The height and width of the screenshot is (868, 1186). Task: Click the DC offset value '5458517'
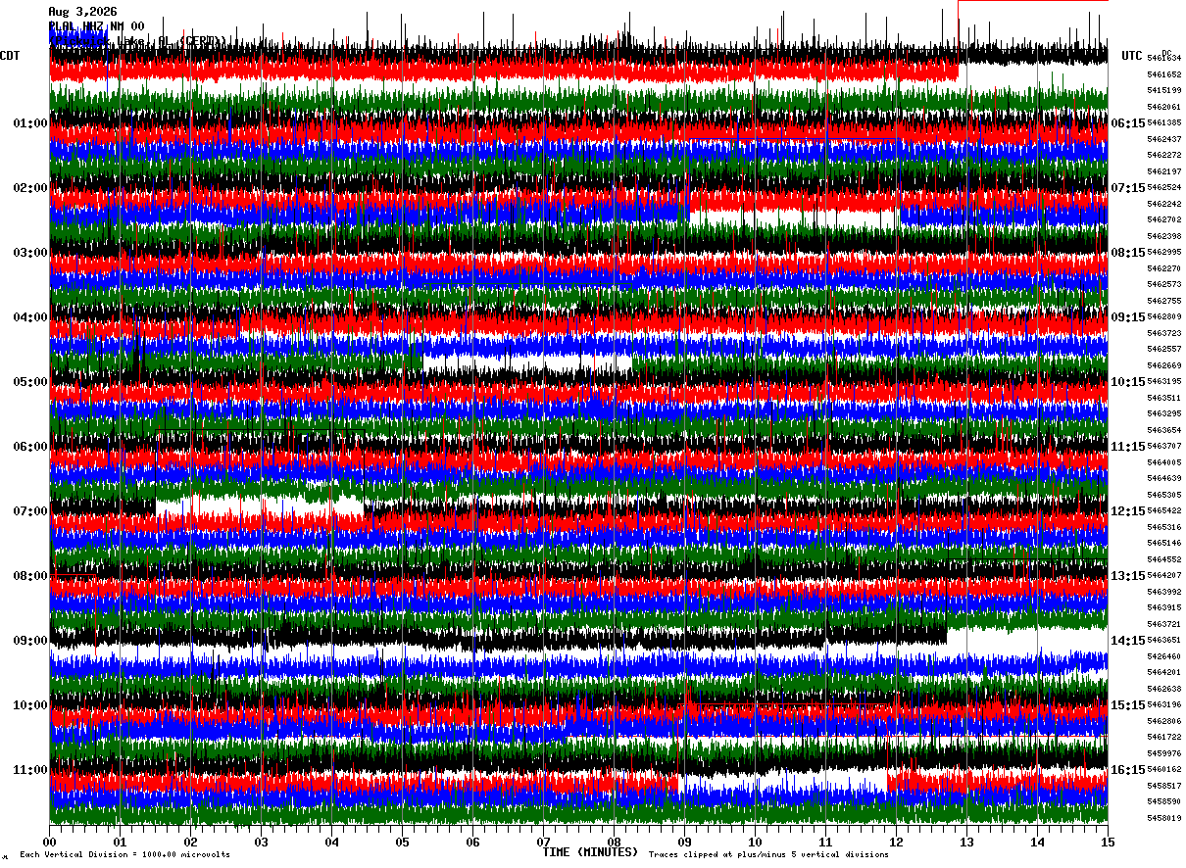click(1164, 787)
